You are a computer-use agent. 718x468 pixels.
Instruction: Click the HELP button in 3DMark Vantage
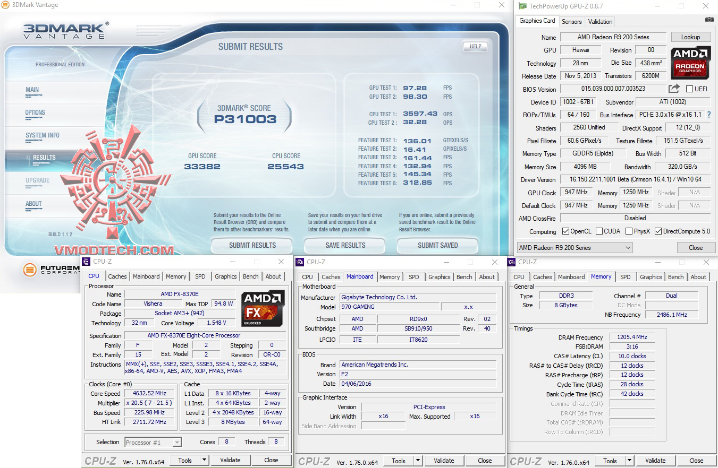pos(475,46)
